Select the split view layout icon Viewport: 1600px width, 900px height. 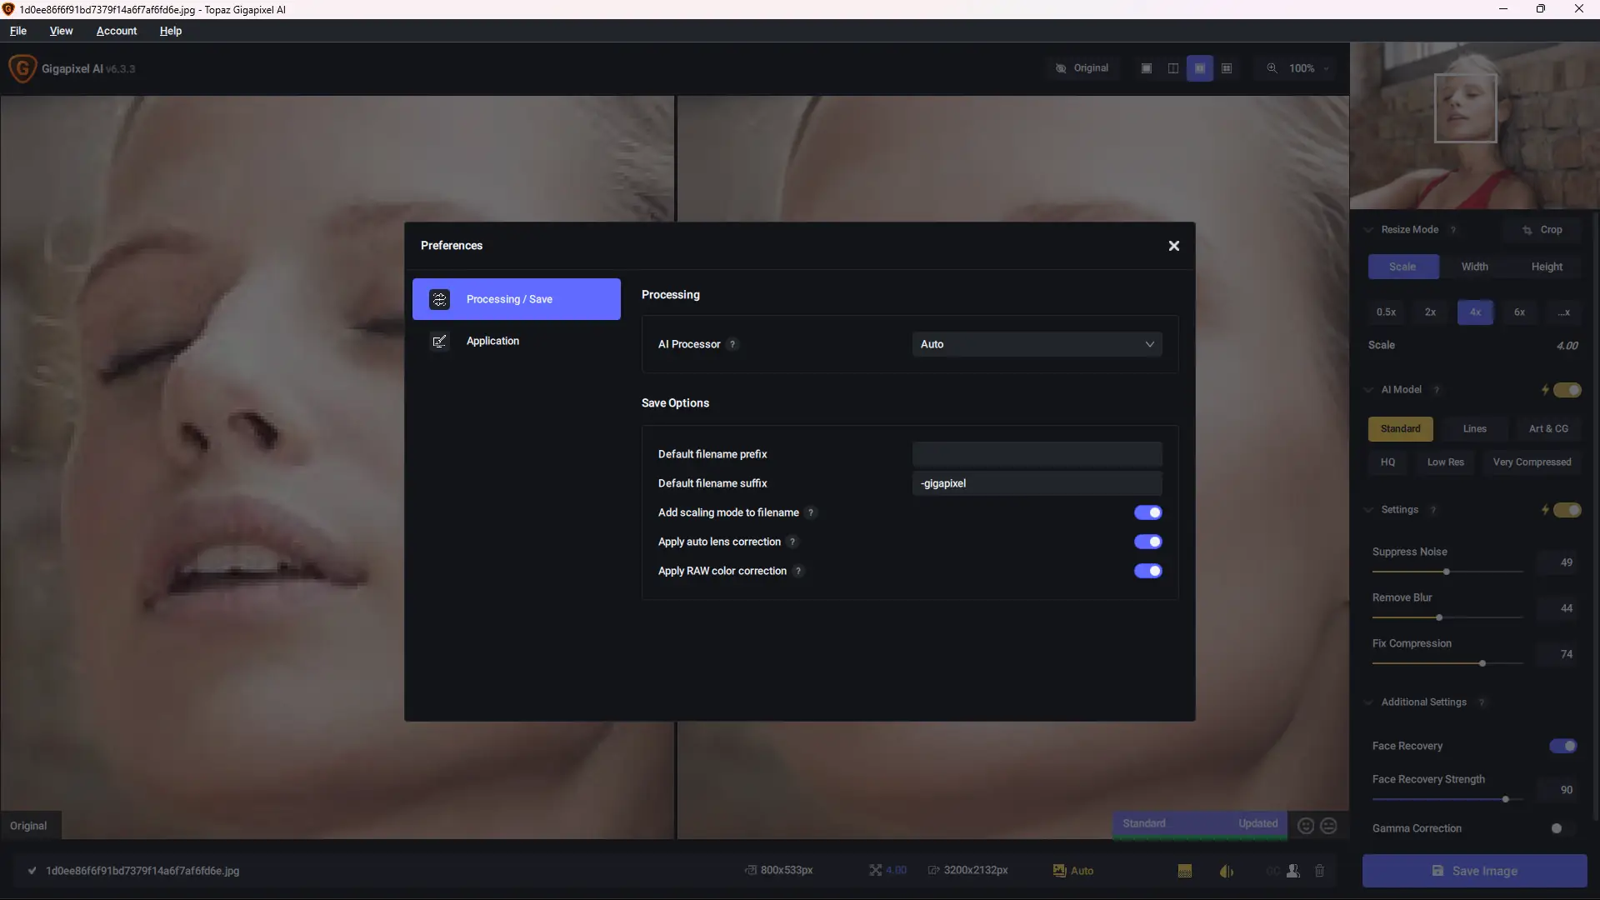(x=1173, y=68)
